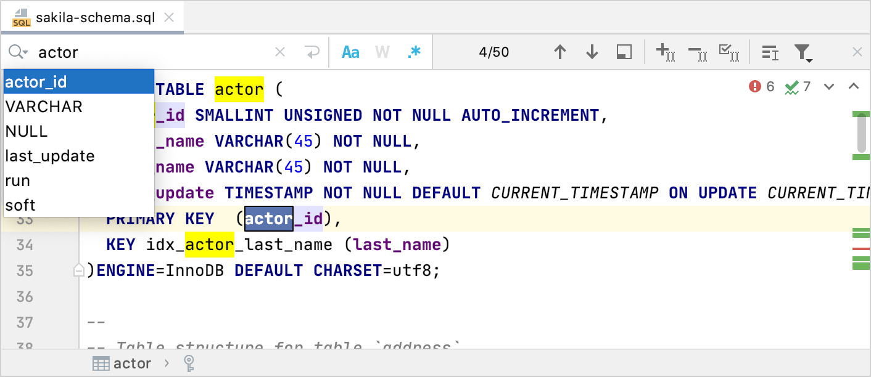Choose 'VARCHAR' from search history list
871x377 pixels.
tap(78, 107)
